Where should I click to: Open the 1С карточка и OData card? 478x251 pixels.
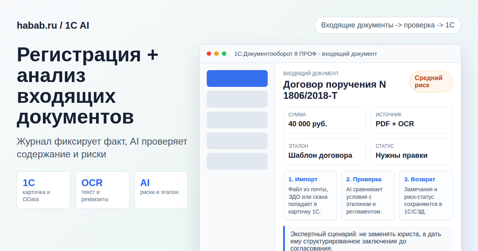[43, 190]
